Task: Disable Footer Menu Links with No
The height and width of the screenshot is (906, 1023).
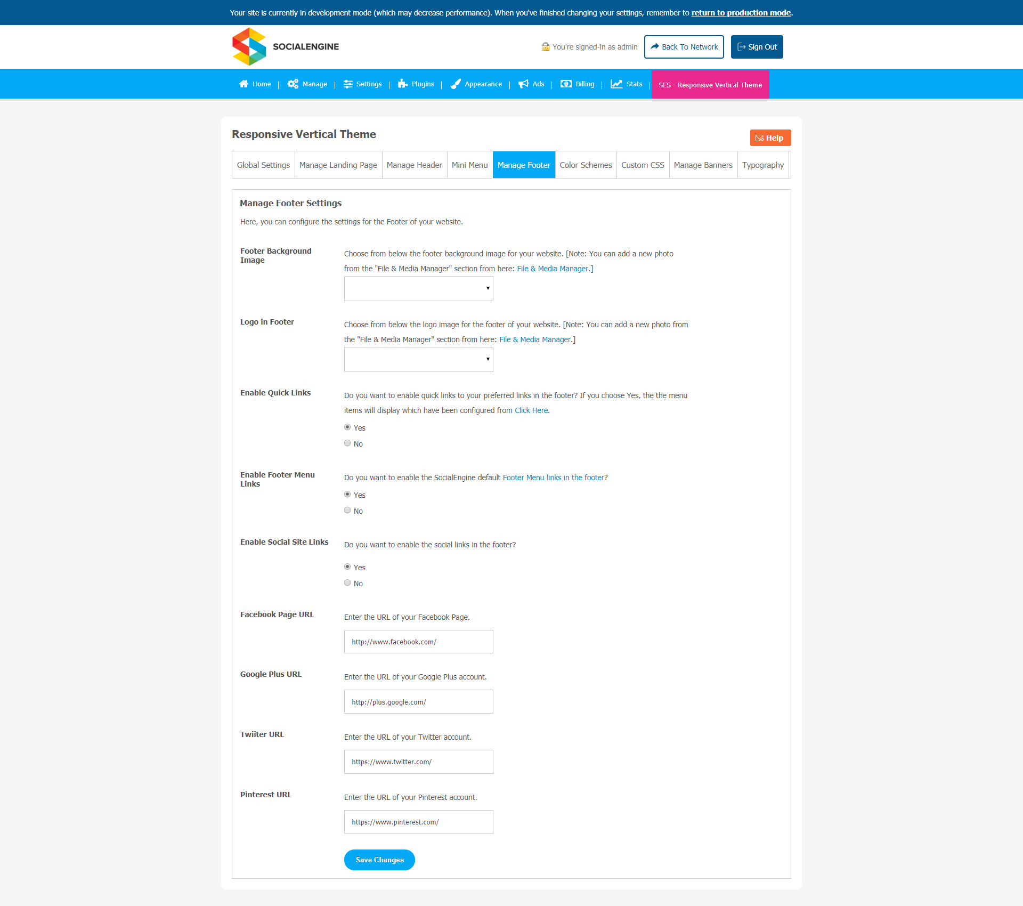Action: pos(347,511)
